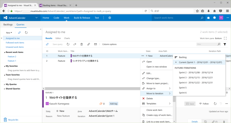The height and width of the screenshot is (123, 231).
Task: Click the refresh icon in left query pane
Action: (x=26, y=33)
